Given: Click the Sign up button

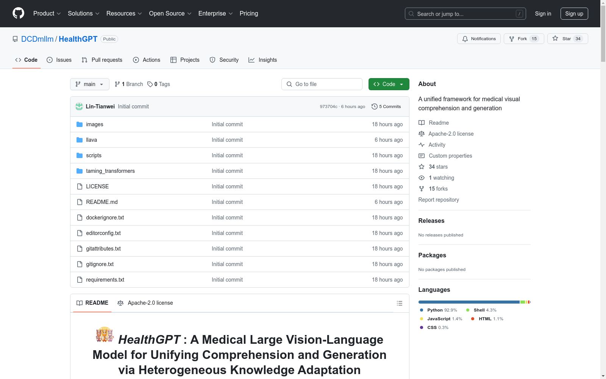Looking at the screenshot, I should coord(574,14).
